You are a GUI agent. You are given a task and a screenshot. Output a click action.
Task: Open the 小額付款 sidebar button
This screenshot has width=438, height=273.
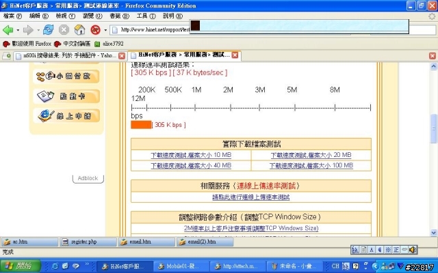pos(66,76)
